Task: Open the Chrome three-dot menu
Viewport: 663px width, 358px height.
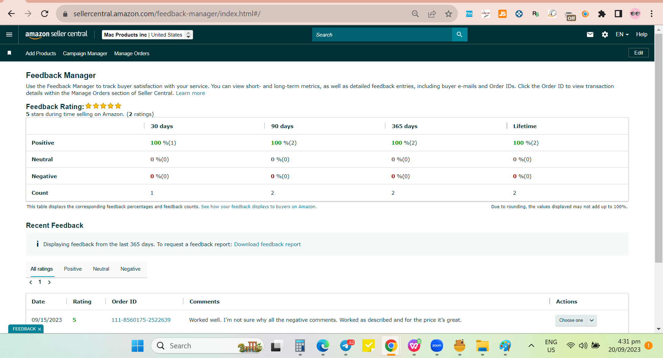Action: pyautogui.click(x=652, y=14)
